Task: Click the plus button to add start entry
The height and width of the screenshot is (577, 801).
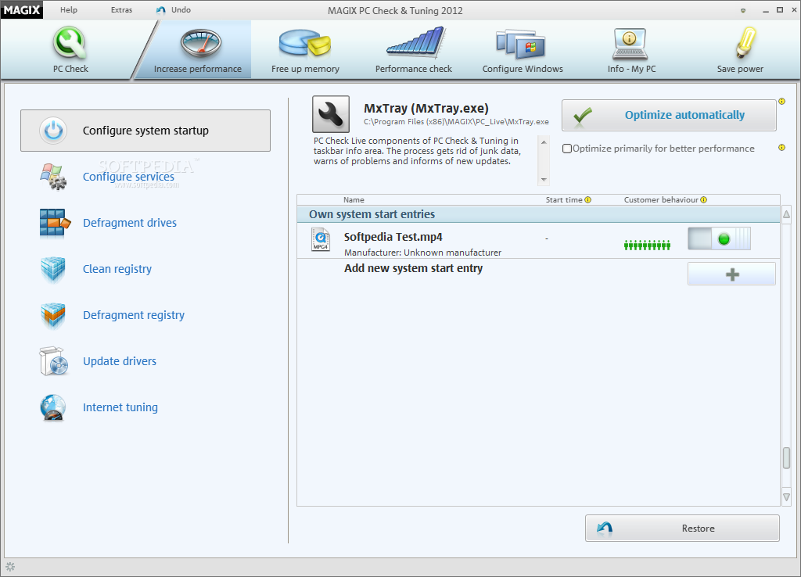Action: pos(731,274)
